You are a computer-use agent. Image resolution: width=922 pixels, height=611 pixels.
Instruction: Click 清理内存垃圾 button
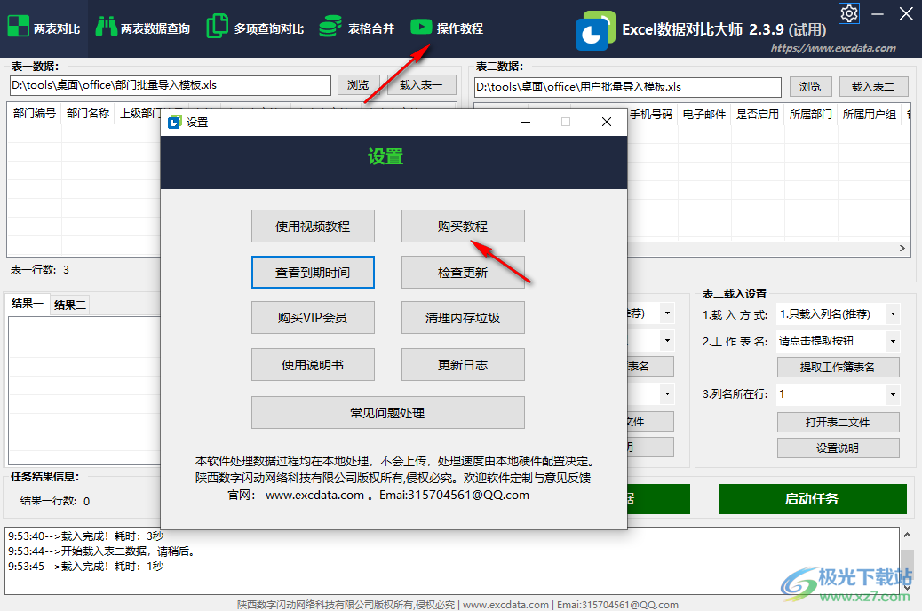(463, 318)
